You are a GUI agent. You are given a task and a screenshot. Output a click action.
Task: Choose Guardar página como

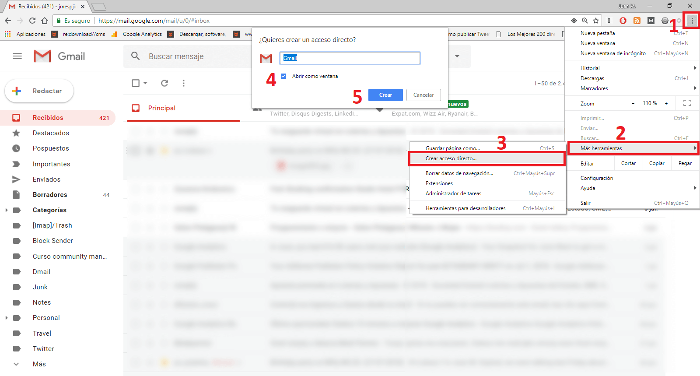(487, 148)
